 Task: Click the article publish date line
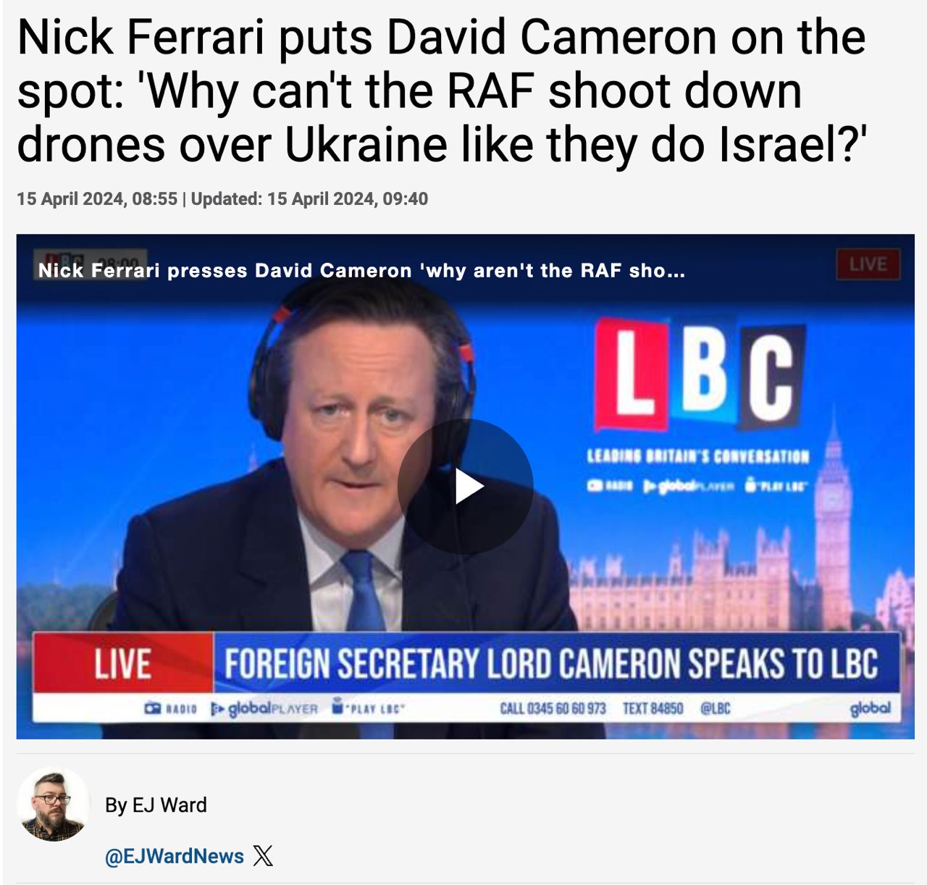(222, 198)
